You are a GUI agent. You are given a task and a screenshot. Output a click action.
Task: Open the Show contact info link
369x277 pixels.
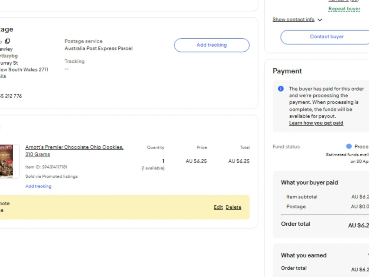tap(293, 20)
